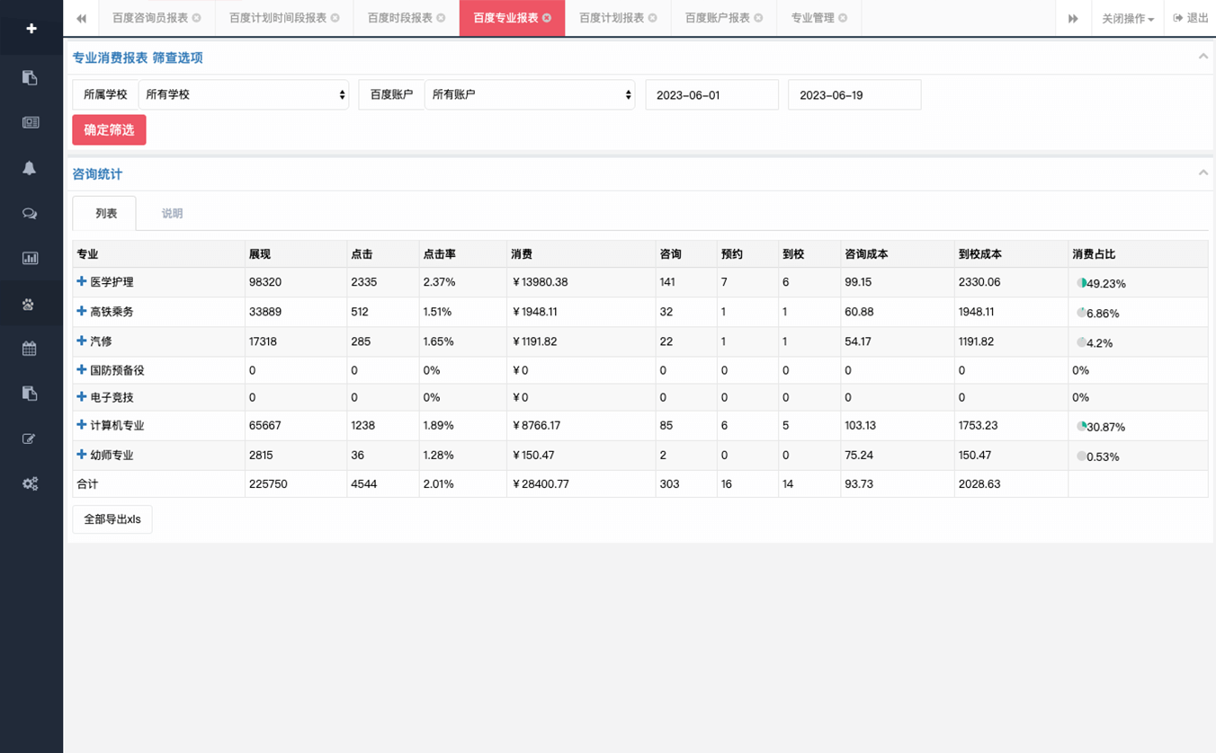Open the calendar icon in the sidebar
Viewport: 1216px width, 753px height.
pos(30,349)
